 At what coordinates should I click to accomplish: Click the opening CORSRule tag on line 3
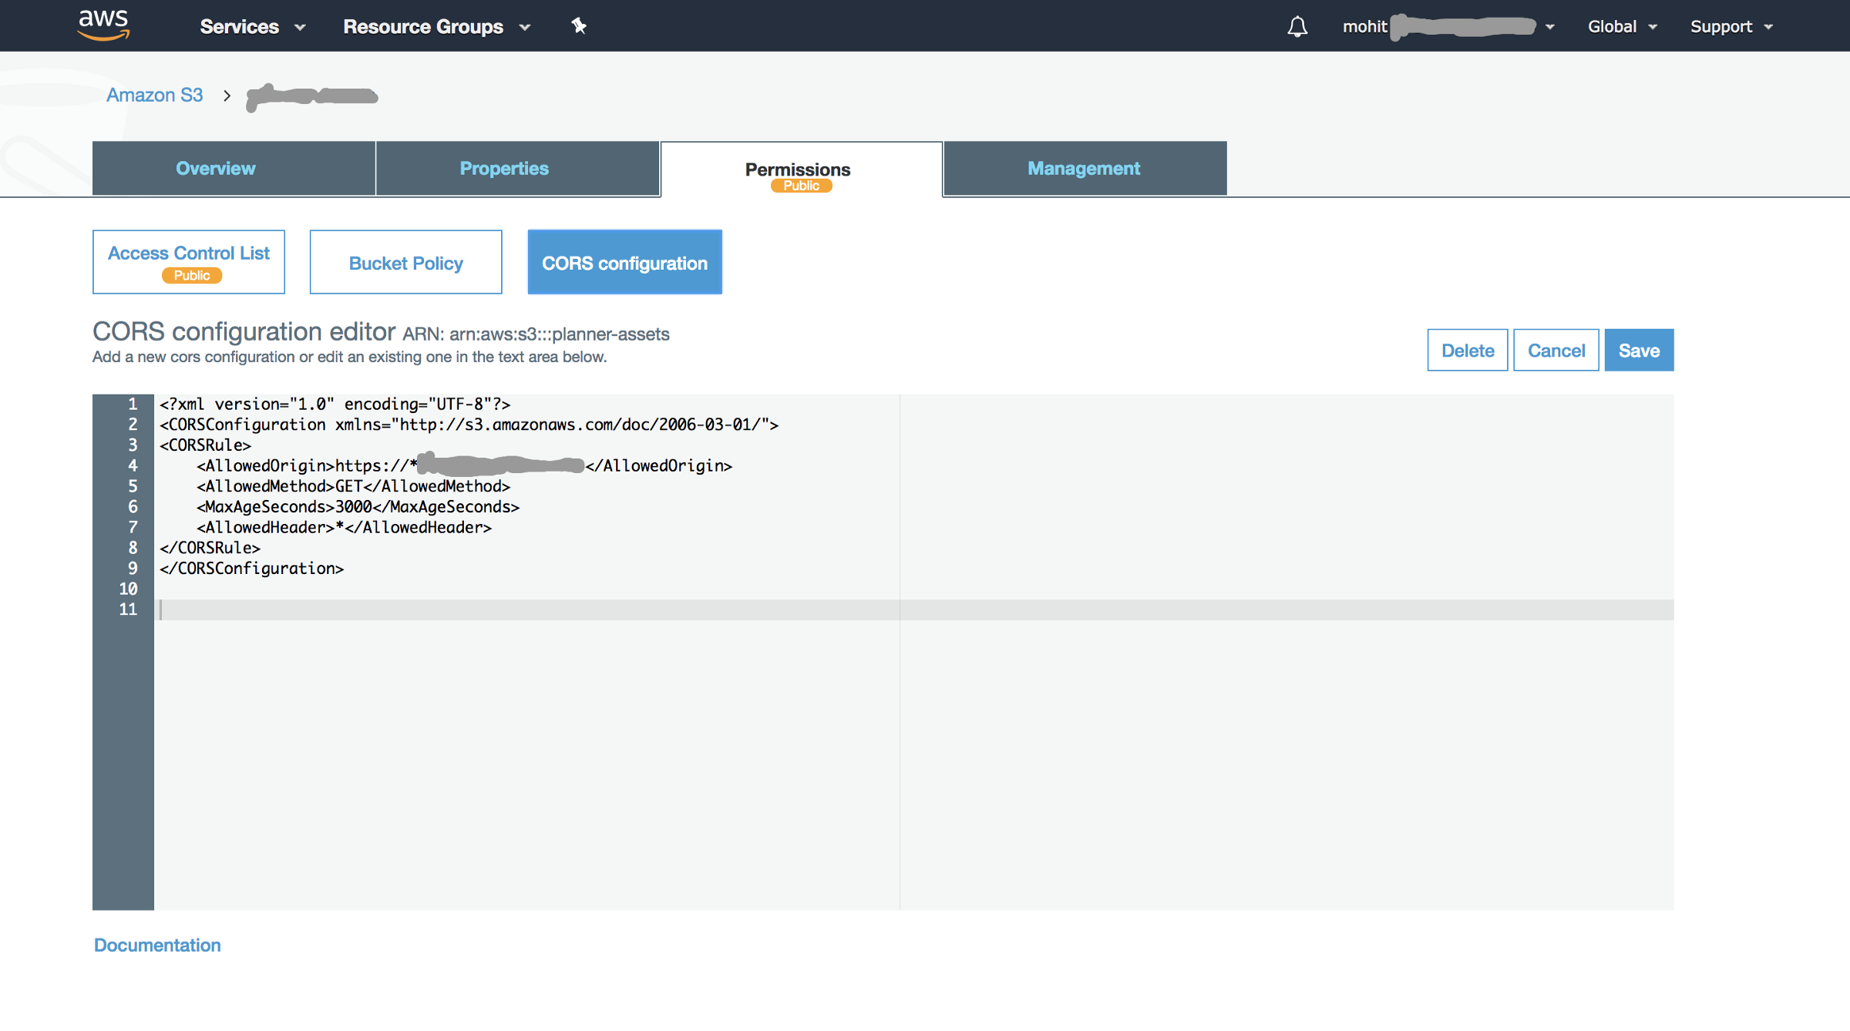click(206, 445)
